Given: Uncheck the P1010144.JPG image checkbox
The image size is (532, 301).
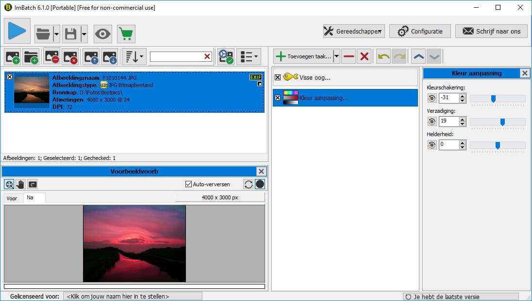Looking at the screenshot, I should coord(10,77).
